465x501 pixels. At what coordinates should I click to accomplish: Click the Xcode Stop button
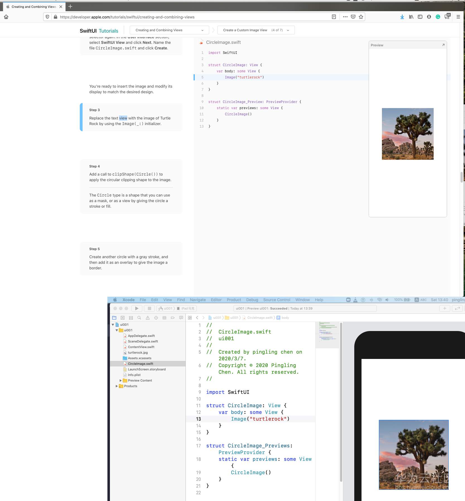[x=149, y=308]
